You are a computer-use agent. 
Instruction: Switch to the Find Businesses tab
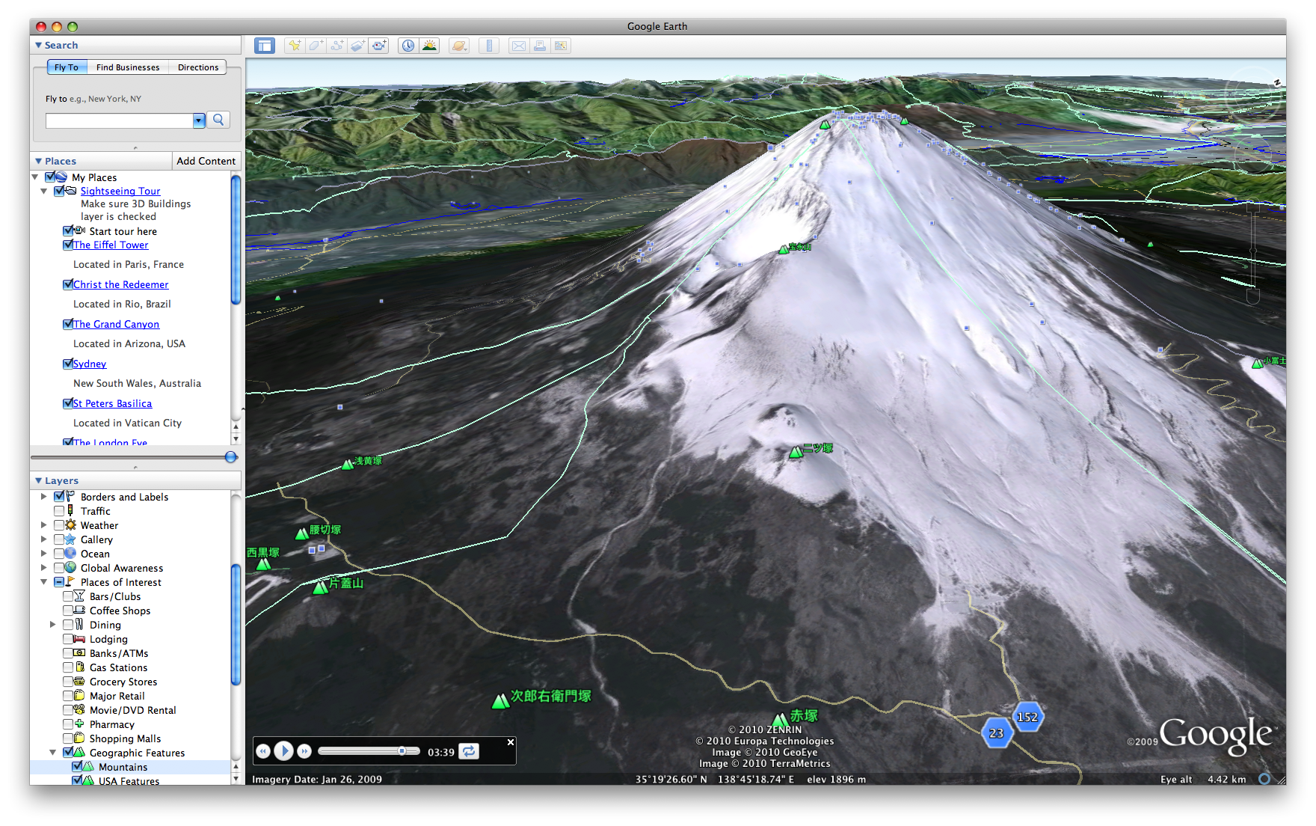tap(128, 67)
